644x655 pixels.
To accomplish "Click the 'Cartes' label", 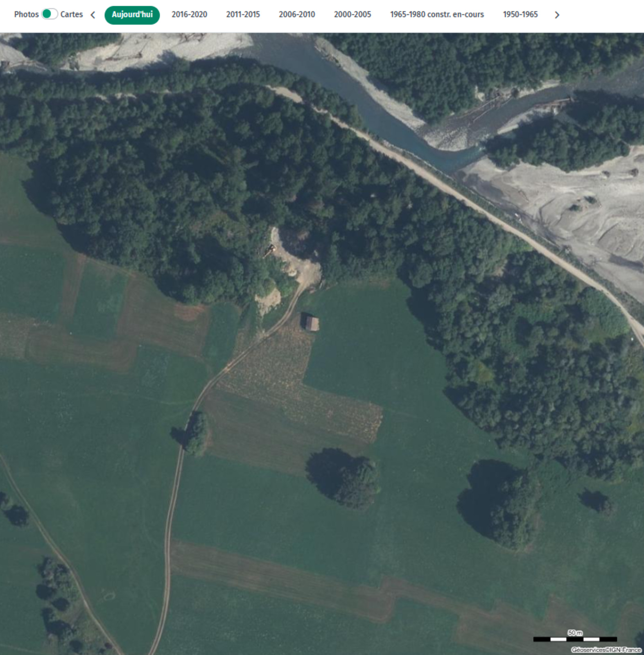I will (x=72, y=14).
